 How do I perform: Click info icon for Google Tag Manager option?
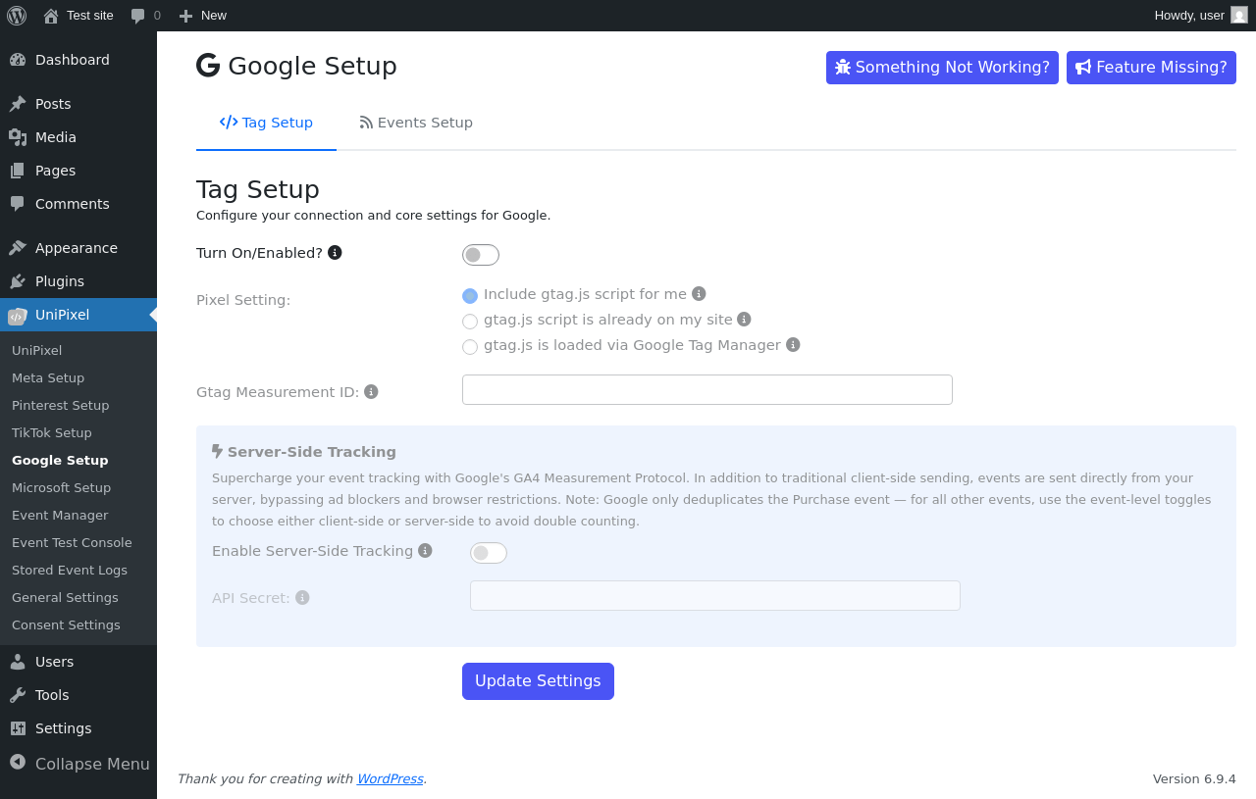tap(793, 345)
